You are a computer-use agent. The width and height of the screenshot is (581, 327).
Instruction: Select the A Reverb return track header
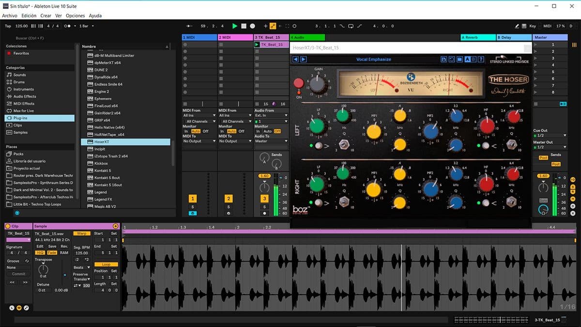click(x=477, y=37)
